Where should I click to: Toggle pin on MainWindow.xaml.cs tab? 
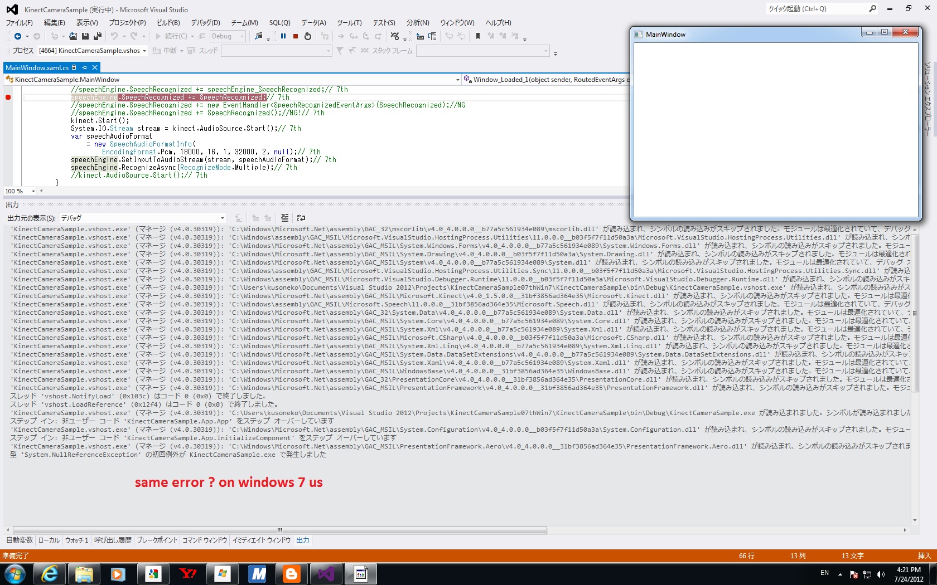85,67
